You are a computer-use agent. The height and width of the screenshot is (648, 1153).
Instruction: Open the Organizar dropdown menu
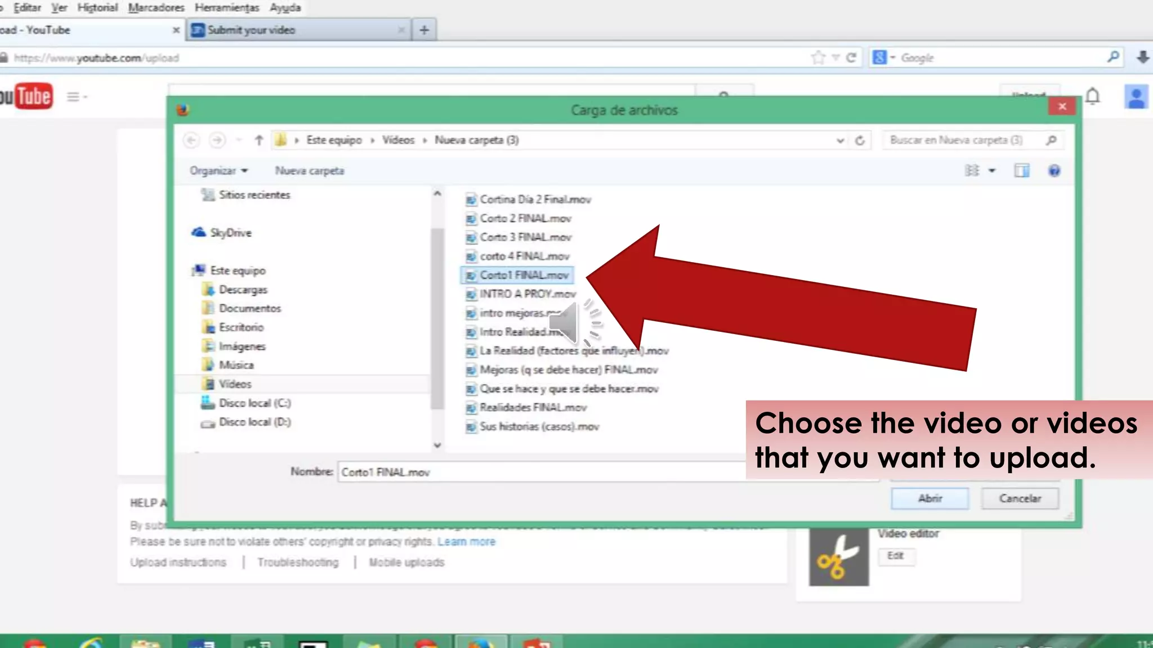[218, 170]
